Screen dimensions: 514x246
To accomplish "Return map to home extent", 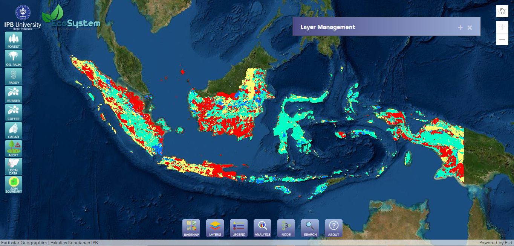I will pos(502,11).
